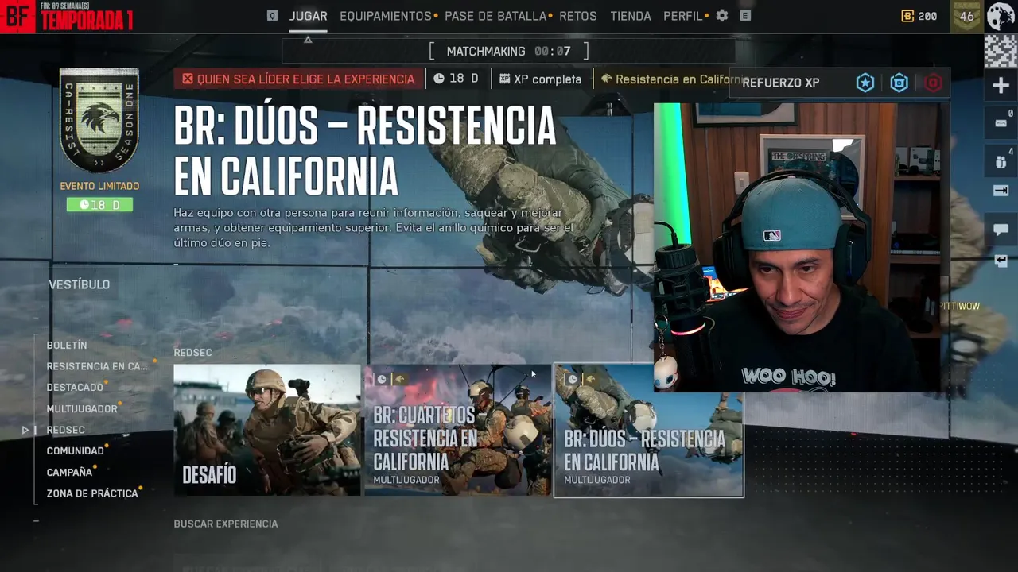Image resolution: width=1018 pixels, height=572 pixels.
Task: Click the REFUERZO XP label
Action: click(x=781, y=83)
